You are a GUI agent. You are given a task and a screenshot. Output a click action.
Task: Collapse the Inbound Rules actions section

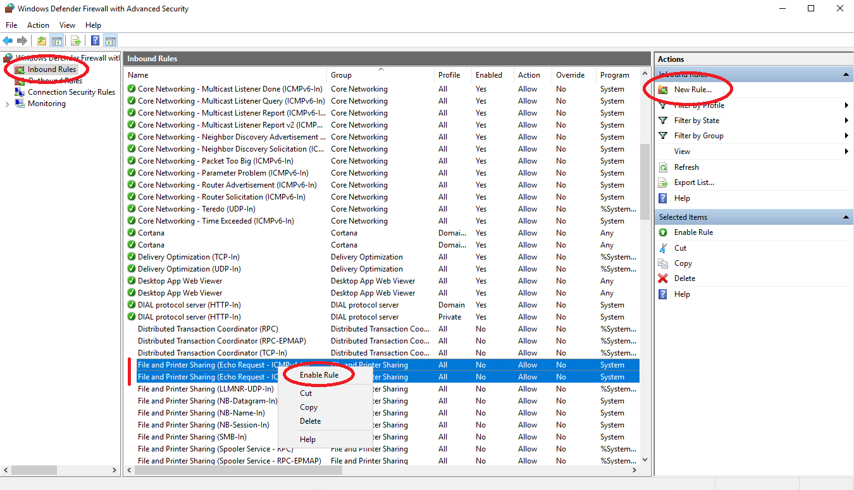[846, 75]
